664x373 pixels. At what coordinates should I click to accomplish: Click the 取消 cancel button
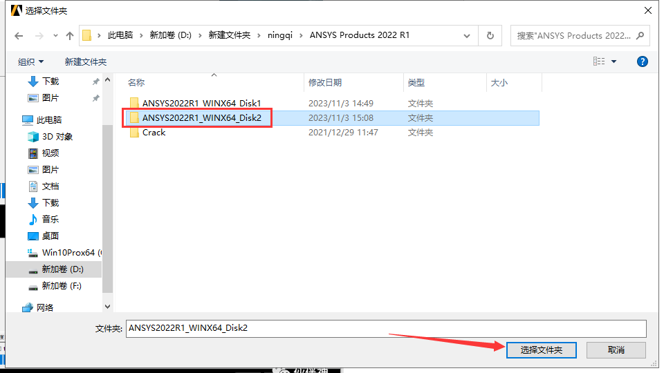[616, 350]
